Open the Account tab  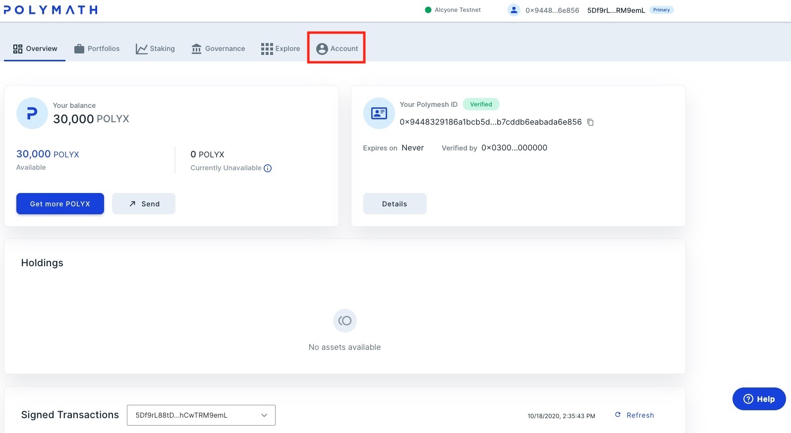(337, 48)
